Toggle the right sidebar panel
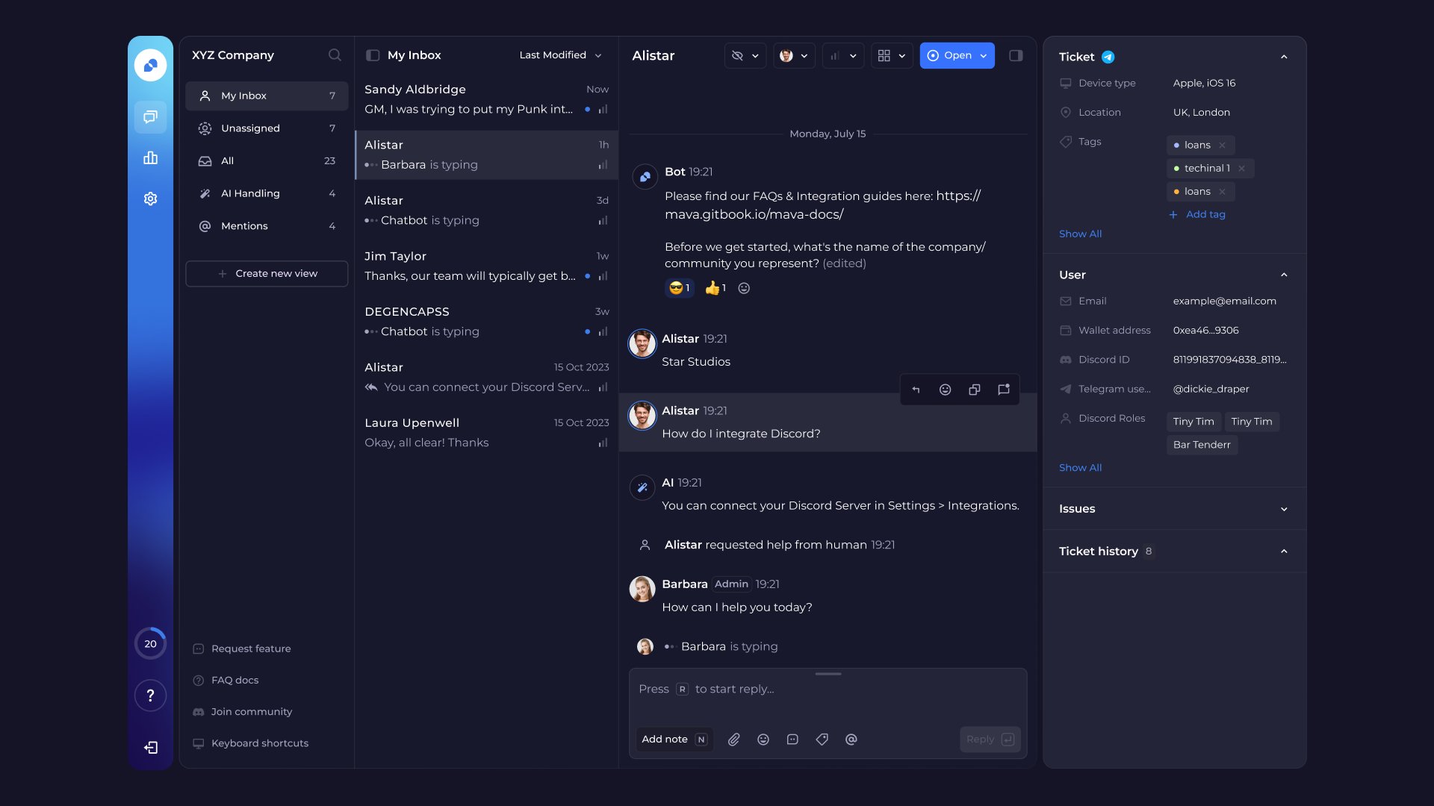 [1016, 55]
